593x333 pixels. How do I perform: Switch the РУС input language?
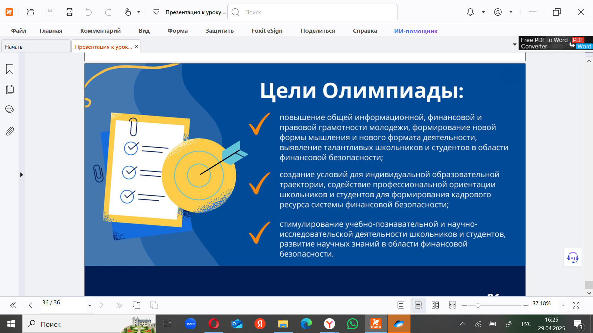pyautogui.click(x=526, y=324)
